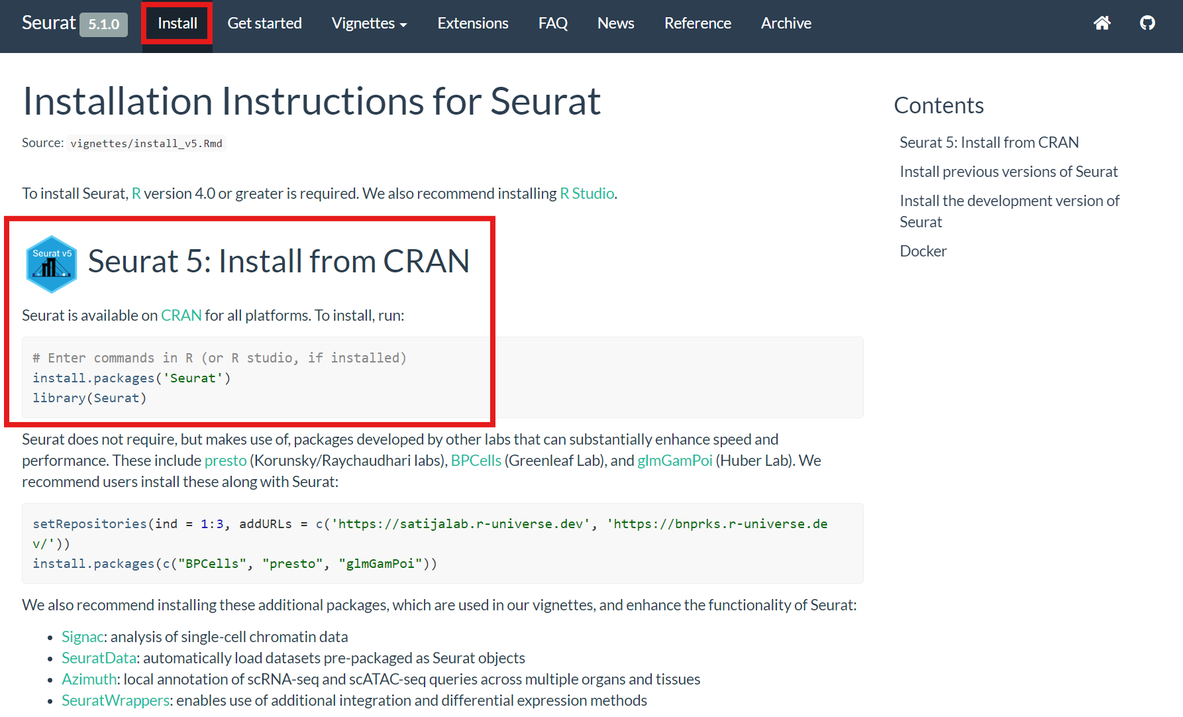This screenshot has height=717, width=1183.
Task: Open the Reference page
Action: pos(697,23)
